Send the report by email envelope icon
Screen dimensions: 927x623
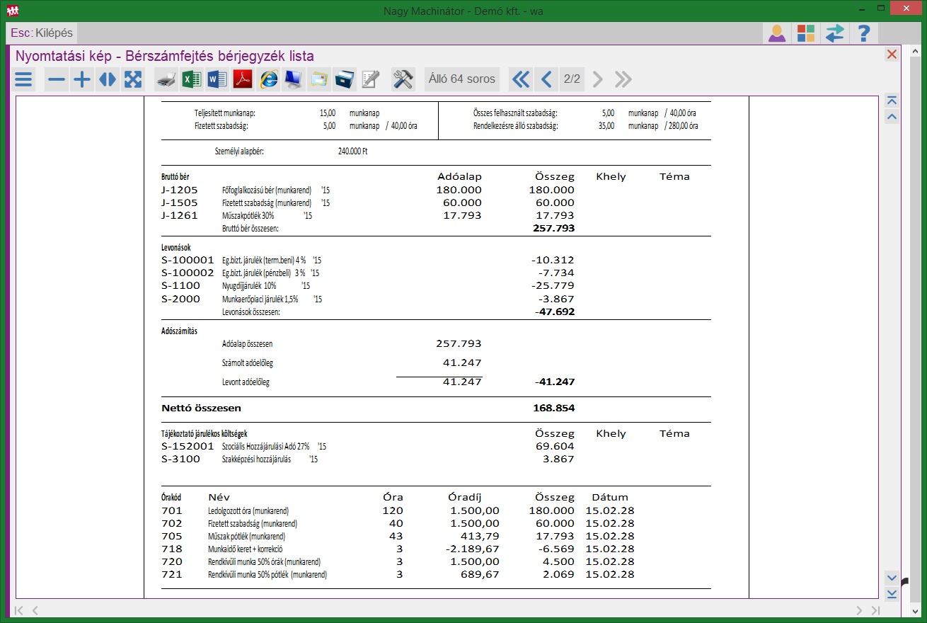coord(319,79)
